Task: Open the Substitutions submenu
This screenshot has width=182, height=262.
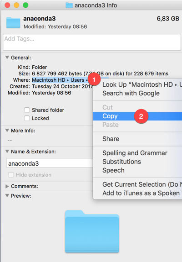Action: click(137, 162)
